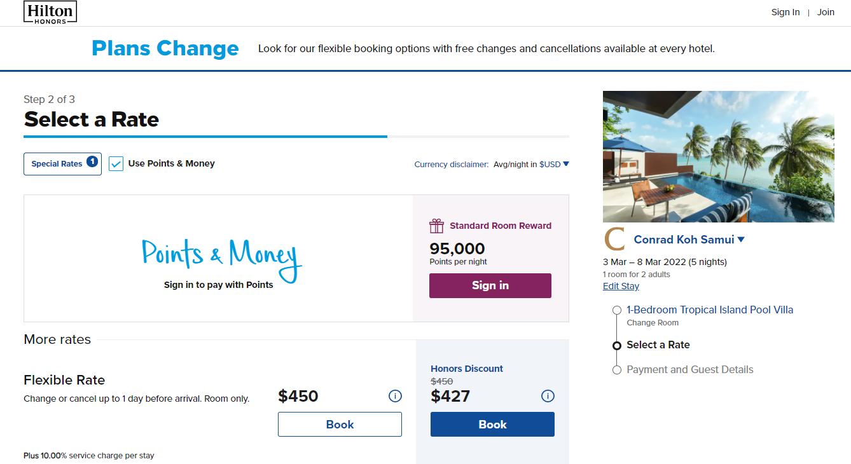Screen dimensions: 851x464
Task: Click the gift icon beside Standard Room Reward
Action: (x=436, y=226)
